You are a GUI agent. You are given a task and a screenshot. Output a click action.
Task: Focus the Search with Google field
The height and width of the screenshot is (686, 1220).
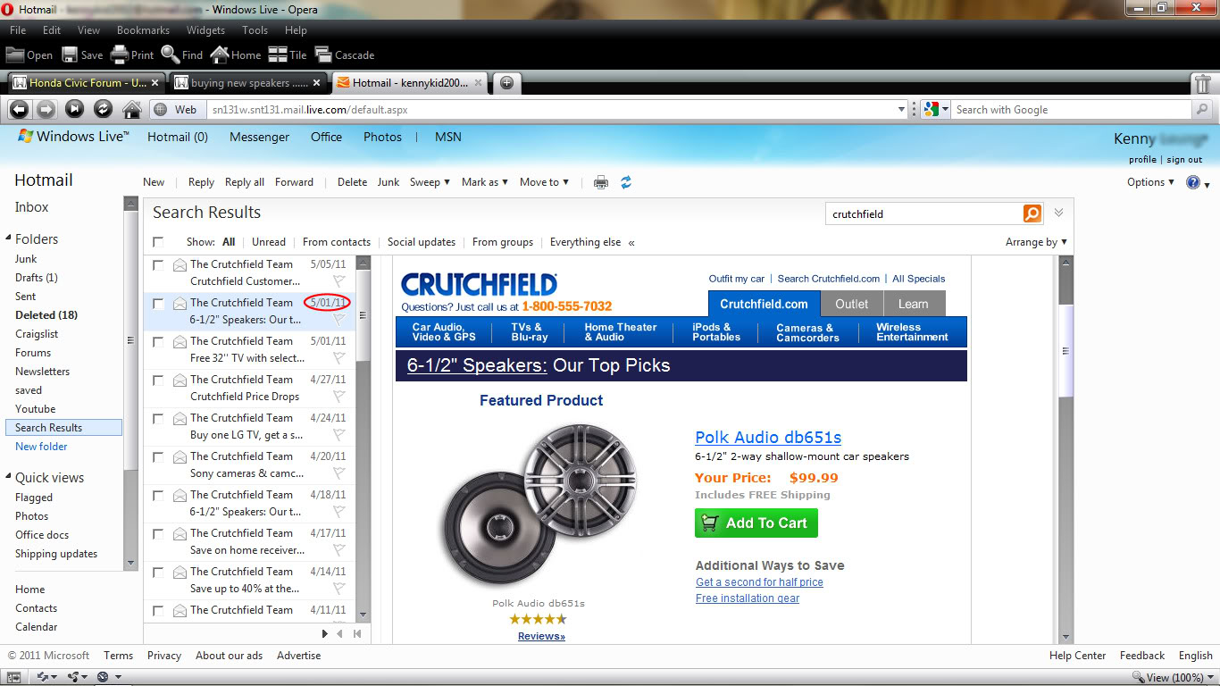coord(1072,110)
